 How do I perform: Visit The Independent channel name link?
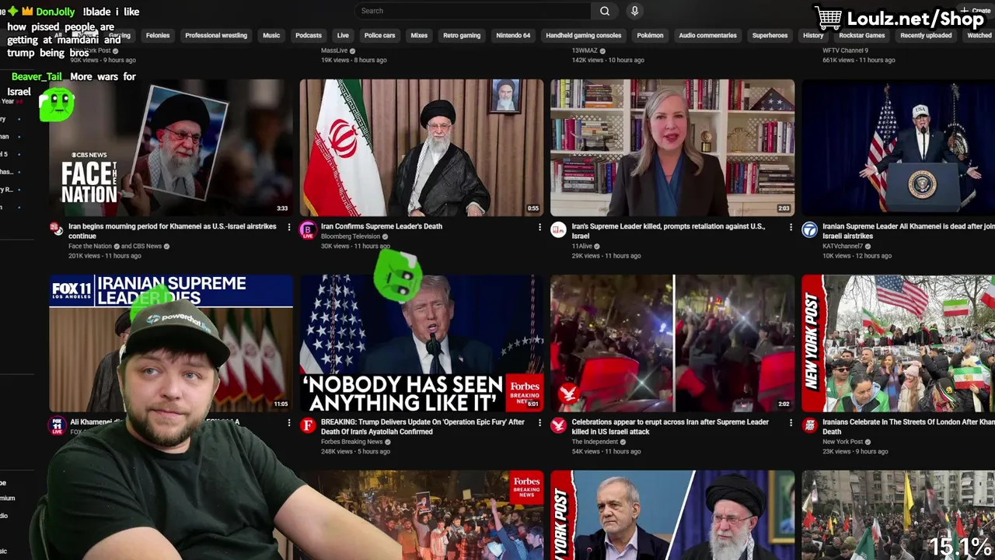click(x=595, y=442)
